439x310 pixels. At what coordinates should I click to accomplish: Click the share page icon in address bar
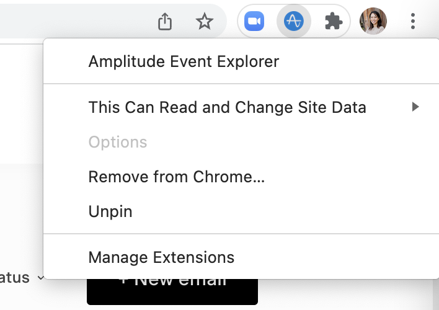pyautogui.click(x=164, y=22)
